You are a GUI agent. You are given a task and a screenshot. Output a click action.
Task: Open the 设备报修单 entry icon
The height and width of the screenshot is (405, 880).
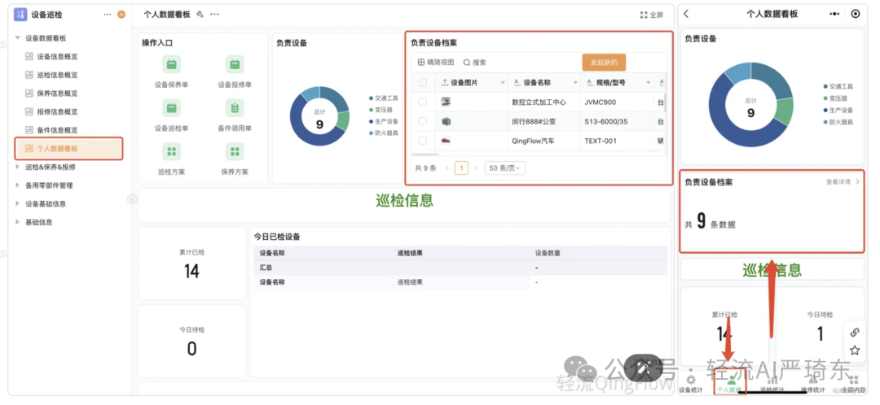click(235, 64)
